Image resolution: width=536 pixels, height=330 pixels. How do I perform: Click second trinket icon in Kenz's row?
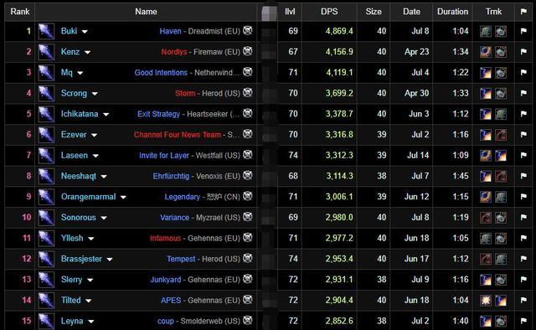pos(501,52)
